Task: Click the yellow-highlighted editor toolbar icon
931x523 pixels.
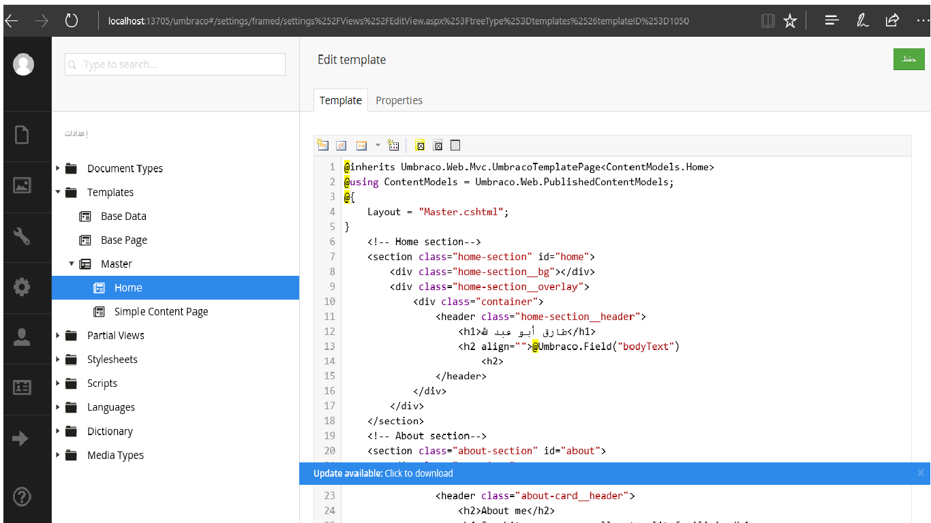Action: (421, 145)
